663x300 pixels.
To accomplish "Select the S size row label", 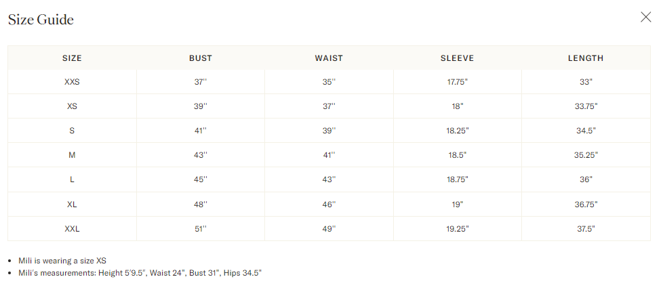I will 72,131.
